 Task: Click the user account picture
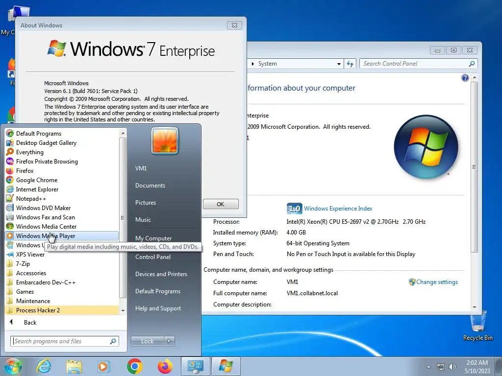(x=165, y=141)
